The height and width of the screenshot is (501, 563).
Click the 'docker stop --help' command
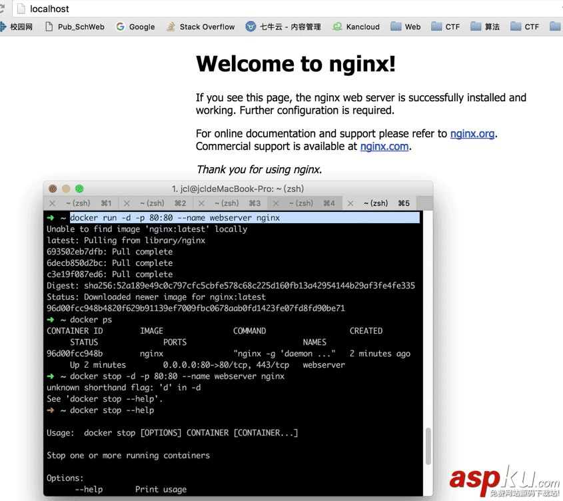click(112, 410)
